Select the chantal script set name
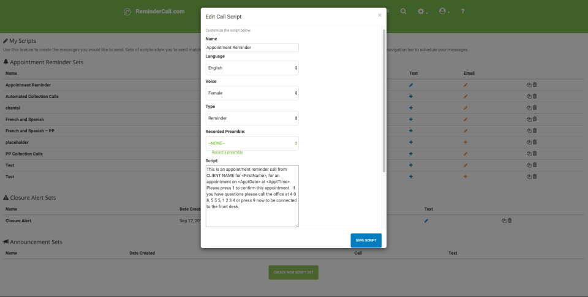 click(x=13, y=108)
